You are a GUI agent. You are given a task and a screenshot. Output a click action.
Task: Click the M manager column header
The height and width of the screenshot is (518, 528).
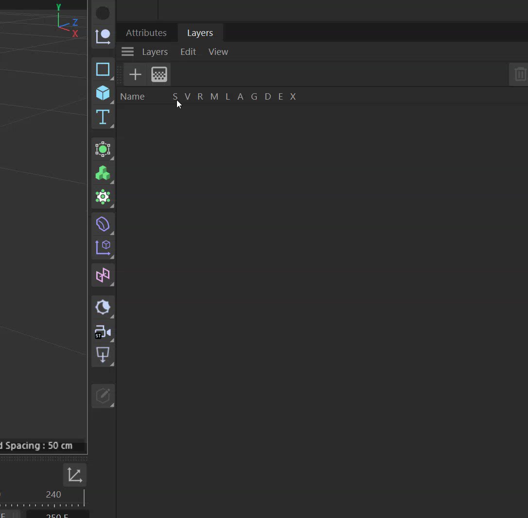click(x=214, y=97)
